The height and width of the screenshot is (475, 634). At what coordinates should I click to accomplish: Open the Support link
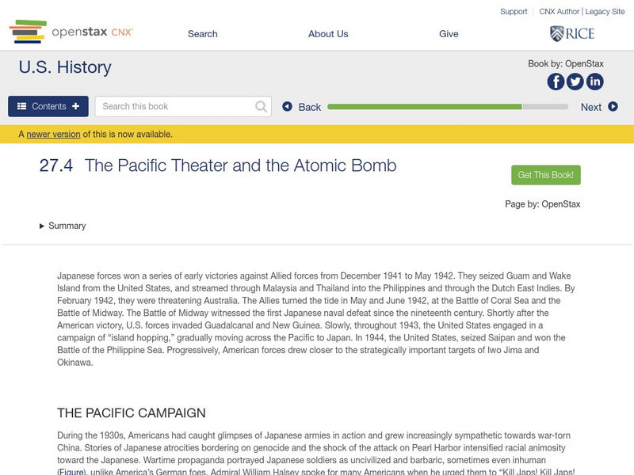(514, 12)
